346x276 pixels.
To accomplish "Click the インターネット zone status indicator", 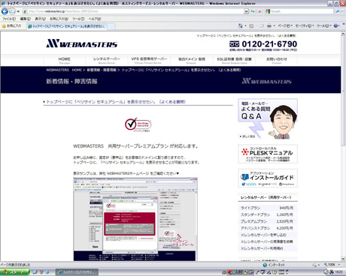I will pyautogui.click(x=274, y=265).
